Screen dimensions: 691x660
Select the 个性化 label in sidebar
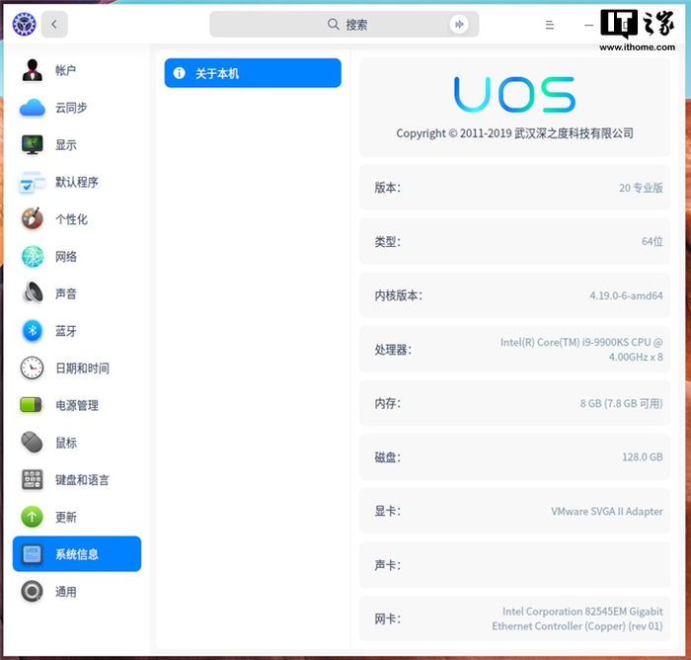pos(71,218)
